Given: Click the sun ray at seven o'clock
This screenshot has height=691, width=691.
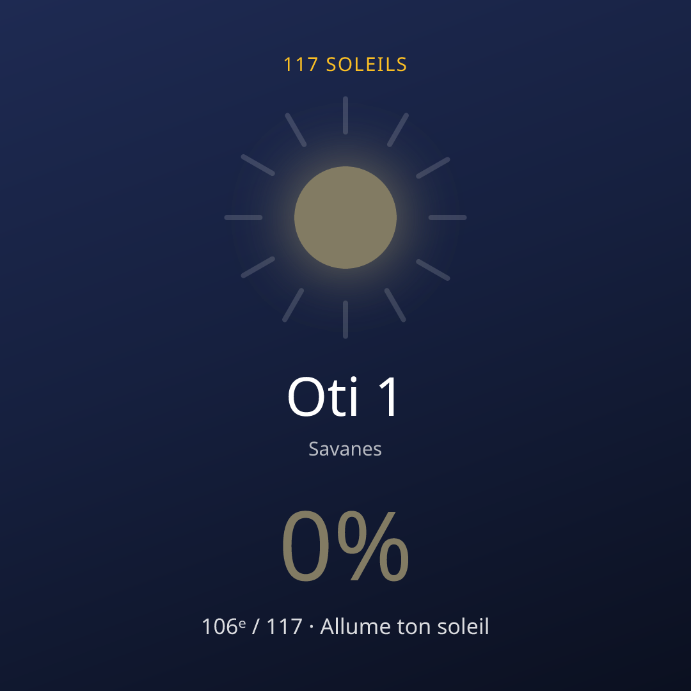Looking at the screenshot, I should (293, 305).
